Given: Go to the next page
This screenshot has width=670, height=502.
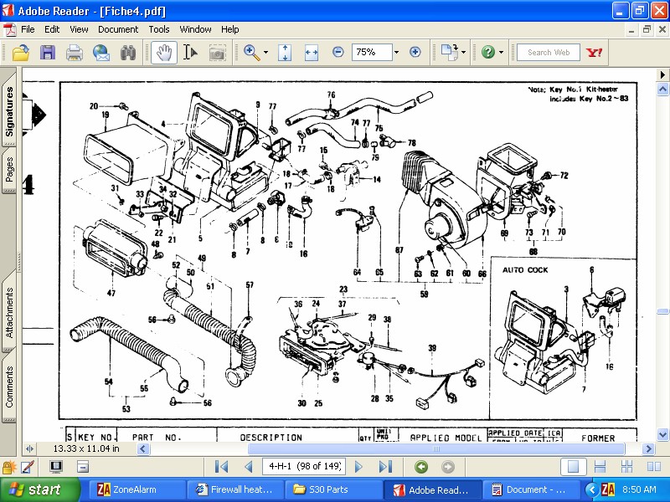Looking at the screenshot, I should click(x=358, y=467).
